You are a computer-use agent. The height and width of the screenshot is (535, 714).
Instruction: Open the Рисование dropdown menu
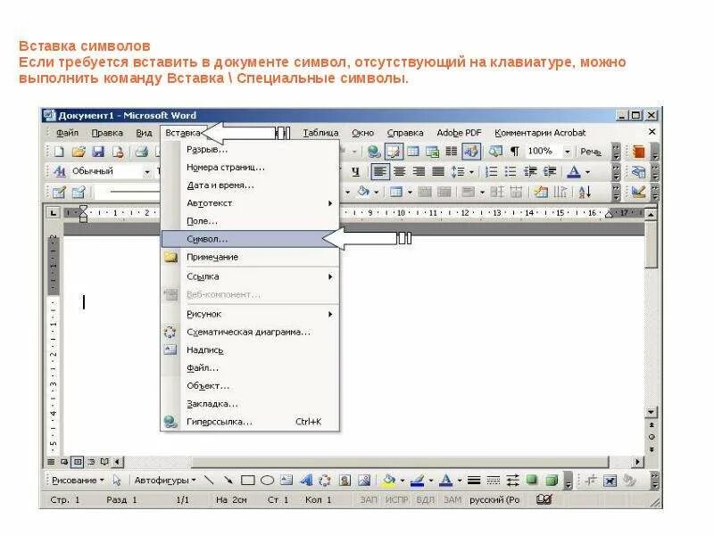78,481
